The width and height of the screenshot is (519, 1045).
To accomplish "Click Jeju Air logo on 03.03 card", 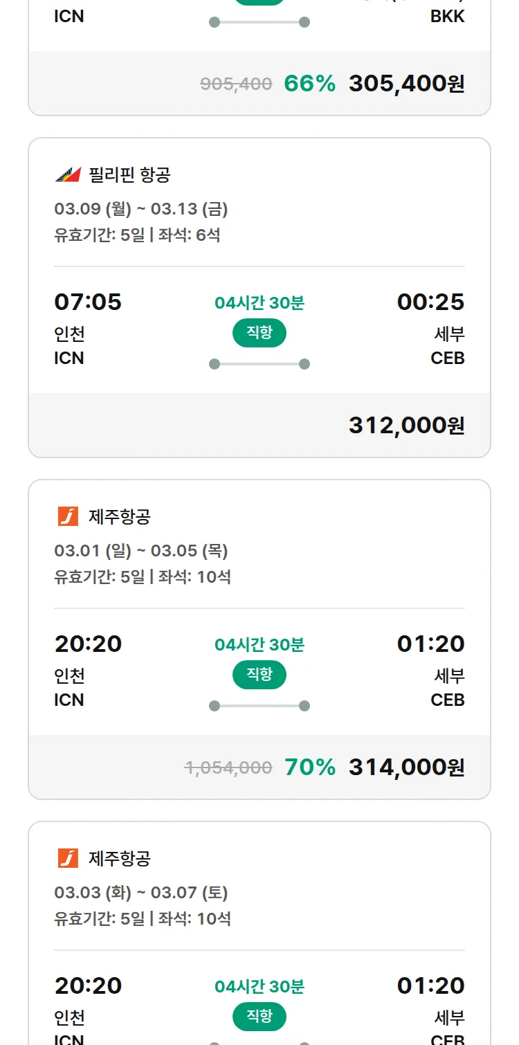I will [68, 858].
